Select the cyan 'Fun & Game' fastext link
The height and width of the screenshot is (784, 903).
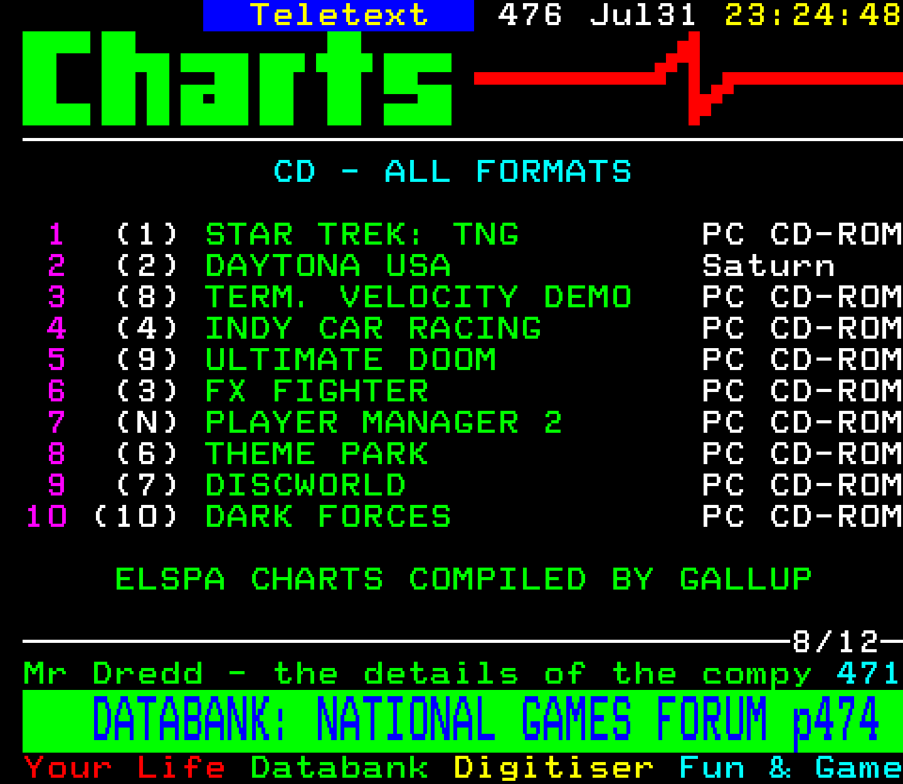(791, 768)
